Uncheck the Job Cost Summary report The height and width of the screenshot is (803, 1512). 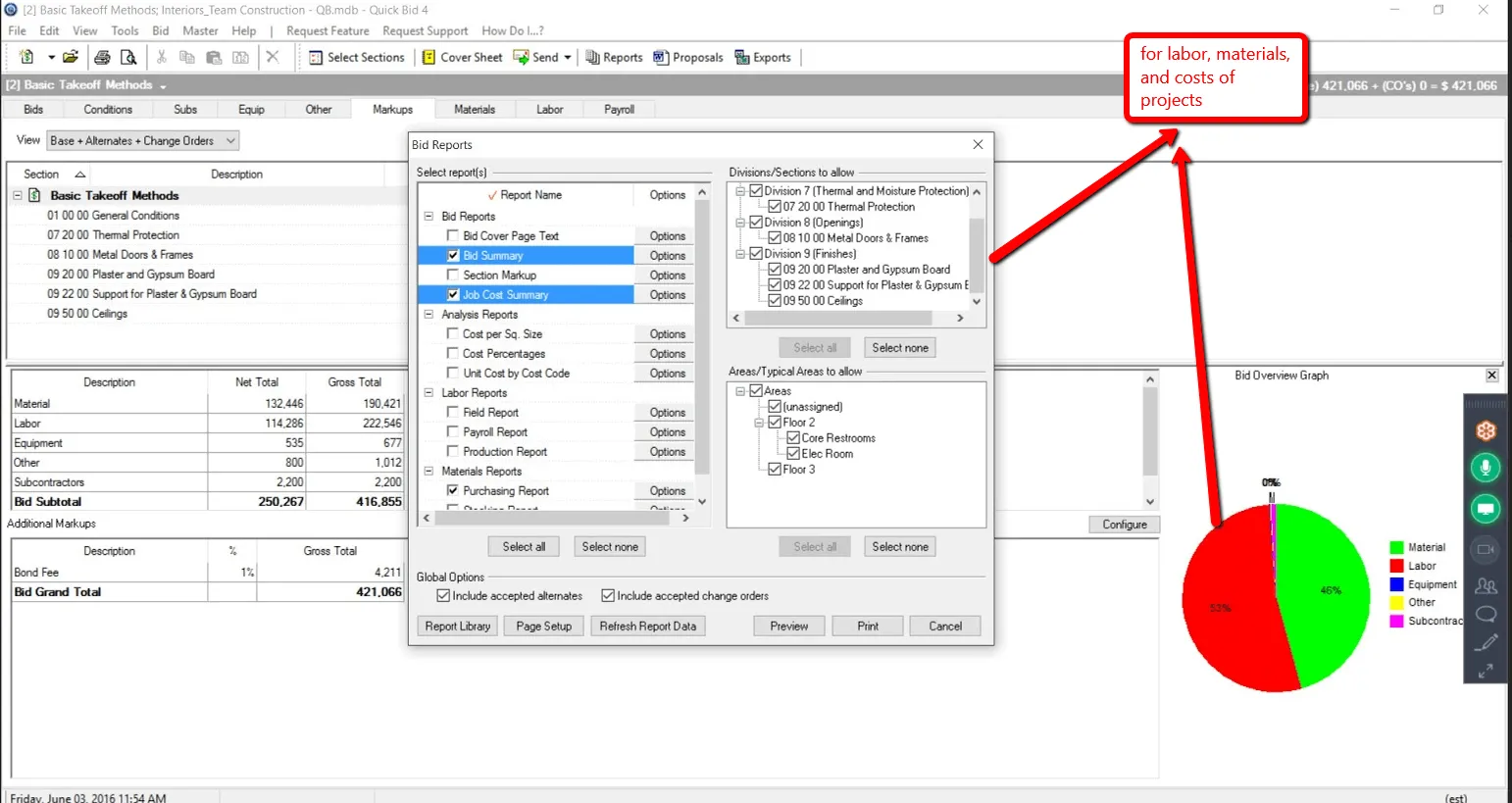tap(453, 294)
